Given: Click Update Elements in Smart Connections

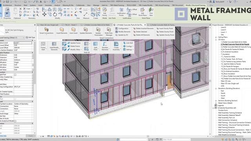Looking at the screenshot, I should [x=85, y=31].
